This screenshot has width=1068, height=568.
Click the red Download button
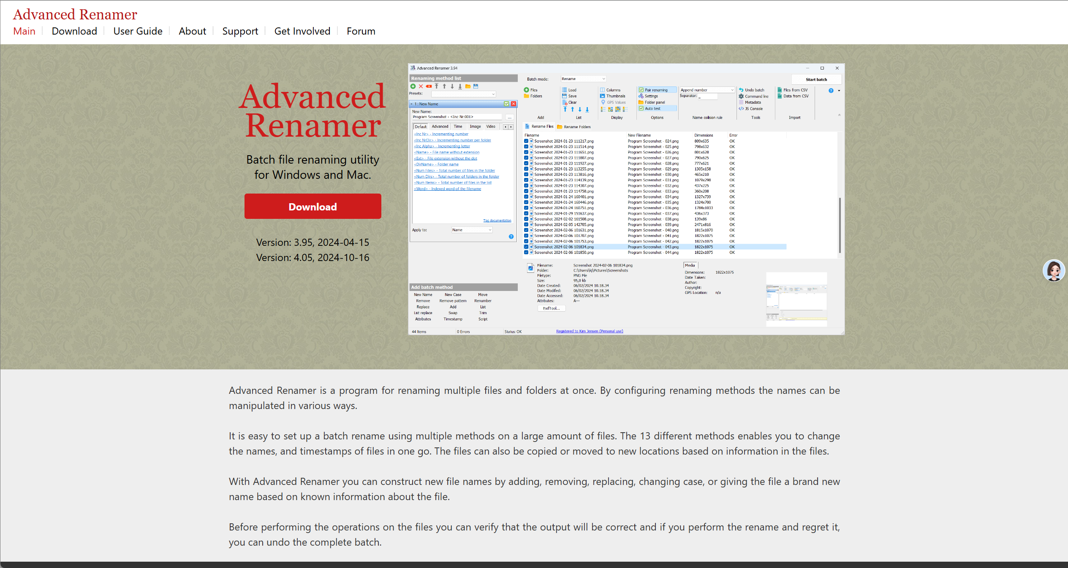coord(313,207)
